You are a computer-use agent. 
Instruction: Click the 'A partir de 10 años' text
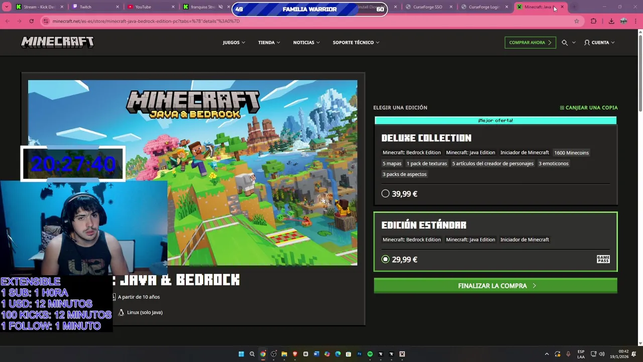click(139, 297)
